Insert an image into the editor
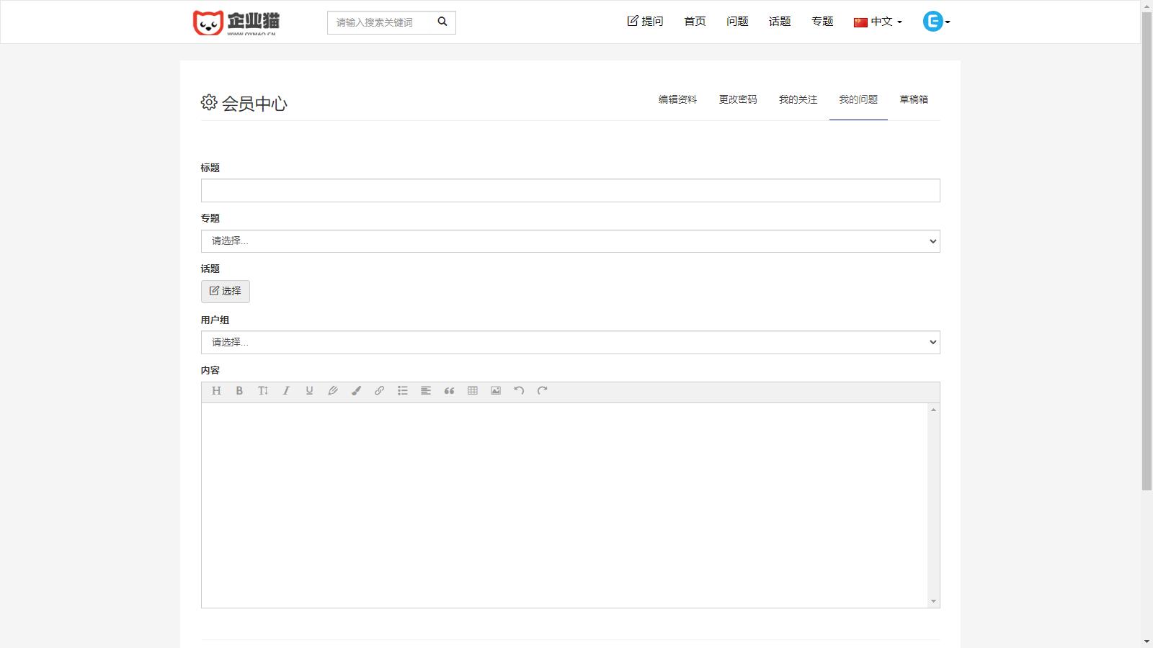The height and width of the screenshot is (648, 1153). [x=495, y=391]
